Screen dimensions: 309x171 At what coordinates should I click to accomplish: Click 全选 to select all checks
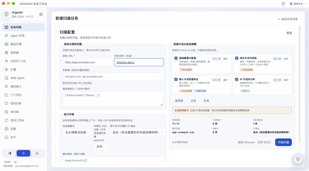coord(193,101)
